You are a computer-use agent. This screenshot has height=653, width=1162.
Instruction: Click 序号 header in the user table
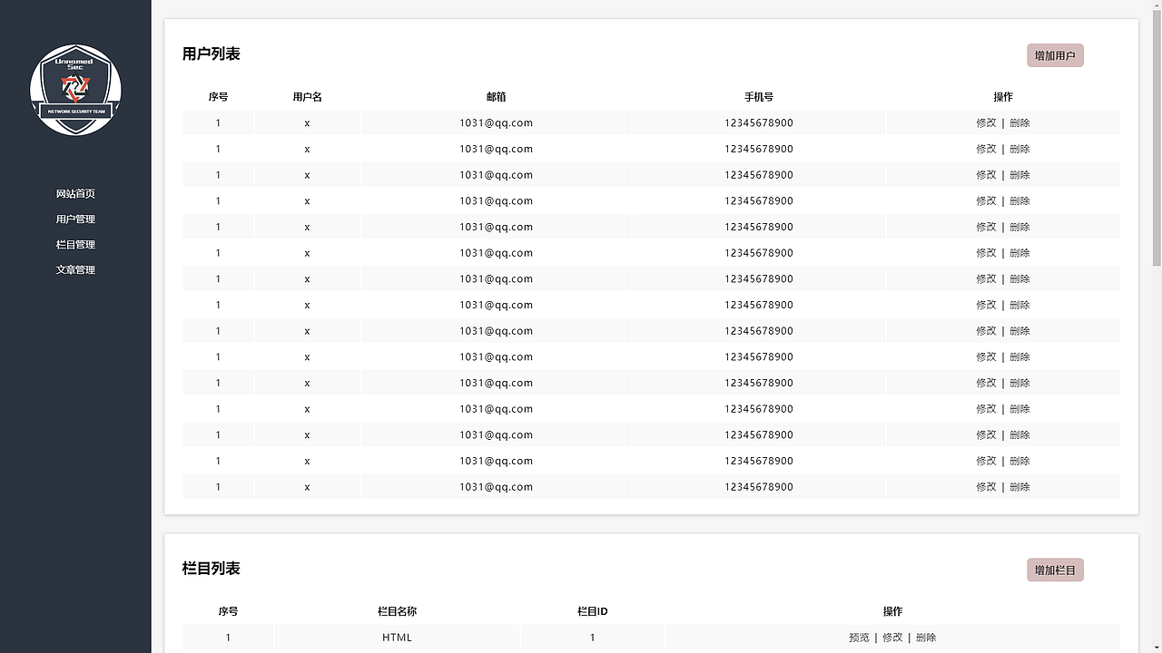tap(218, 97)
